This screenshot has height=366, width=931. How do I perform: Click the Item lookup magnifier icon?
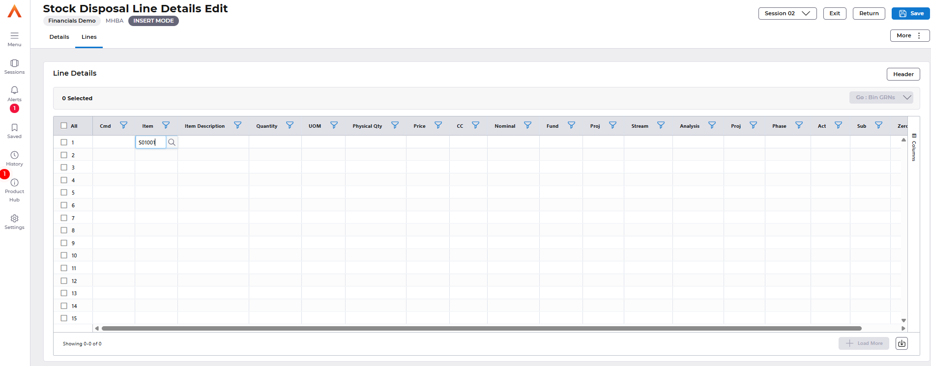tap(172, 142)
